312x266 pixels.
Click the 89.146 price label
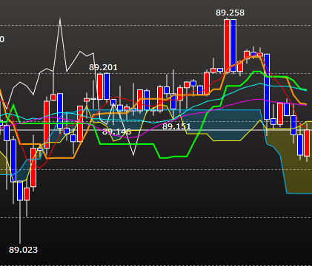[116, 132]
